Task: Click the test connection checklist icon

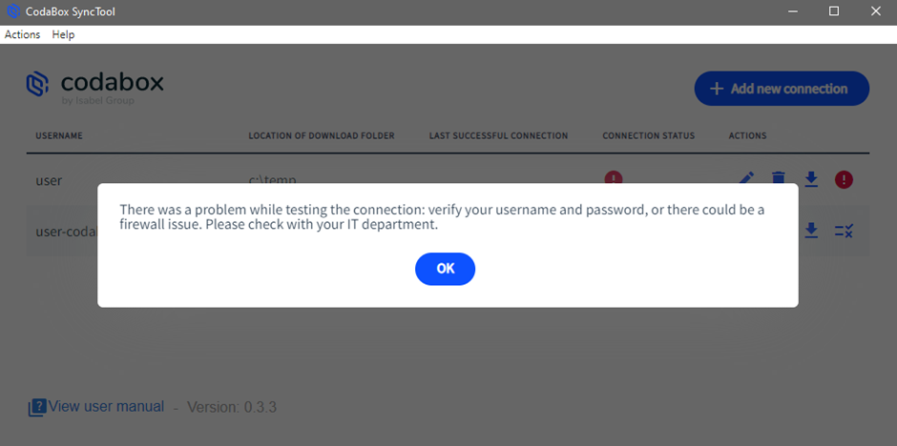Action: pyautogui.click(x=844, y=231)
